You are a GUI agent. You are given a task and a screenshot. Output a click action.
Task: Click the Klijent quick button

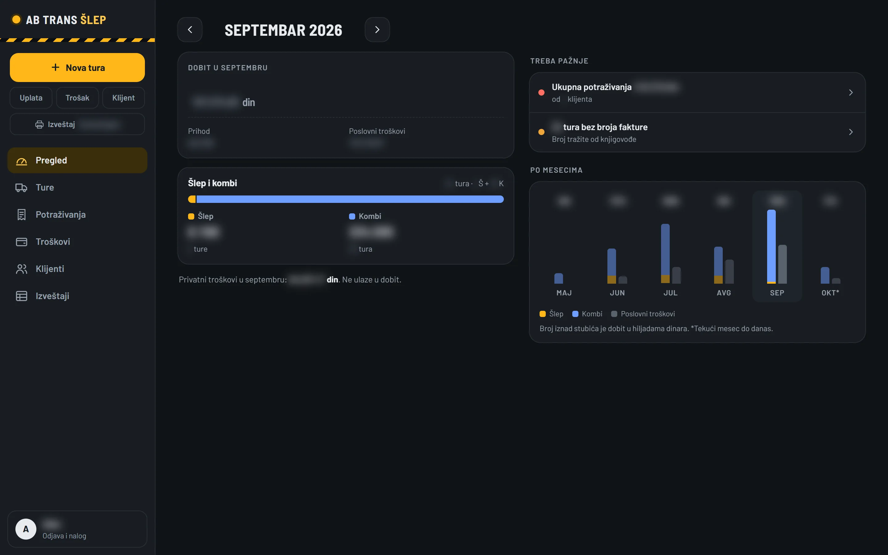(x=124, y=98)
